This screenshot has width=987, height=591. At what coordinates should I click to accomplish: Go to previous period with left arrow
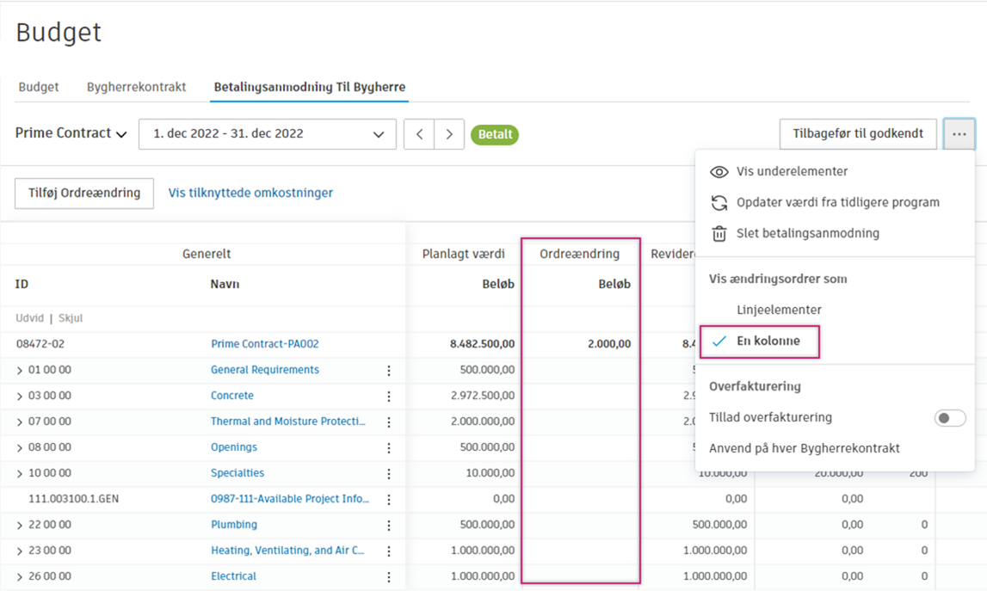419,134
